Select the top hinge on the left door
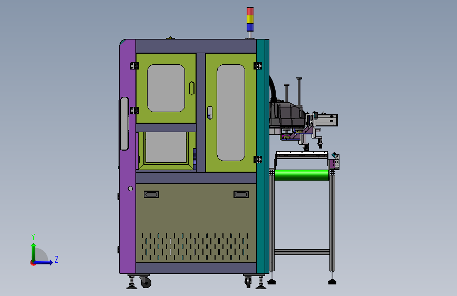 click(x=134, y=66)
